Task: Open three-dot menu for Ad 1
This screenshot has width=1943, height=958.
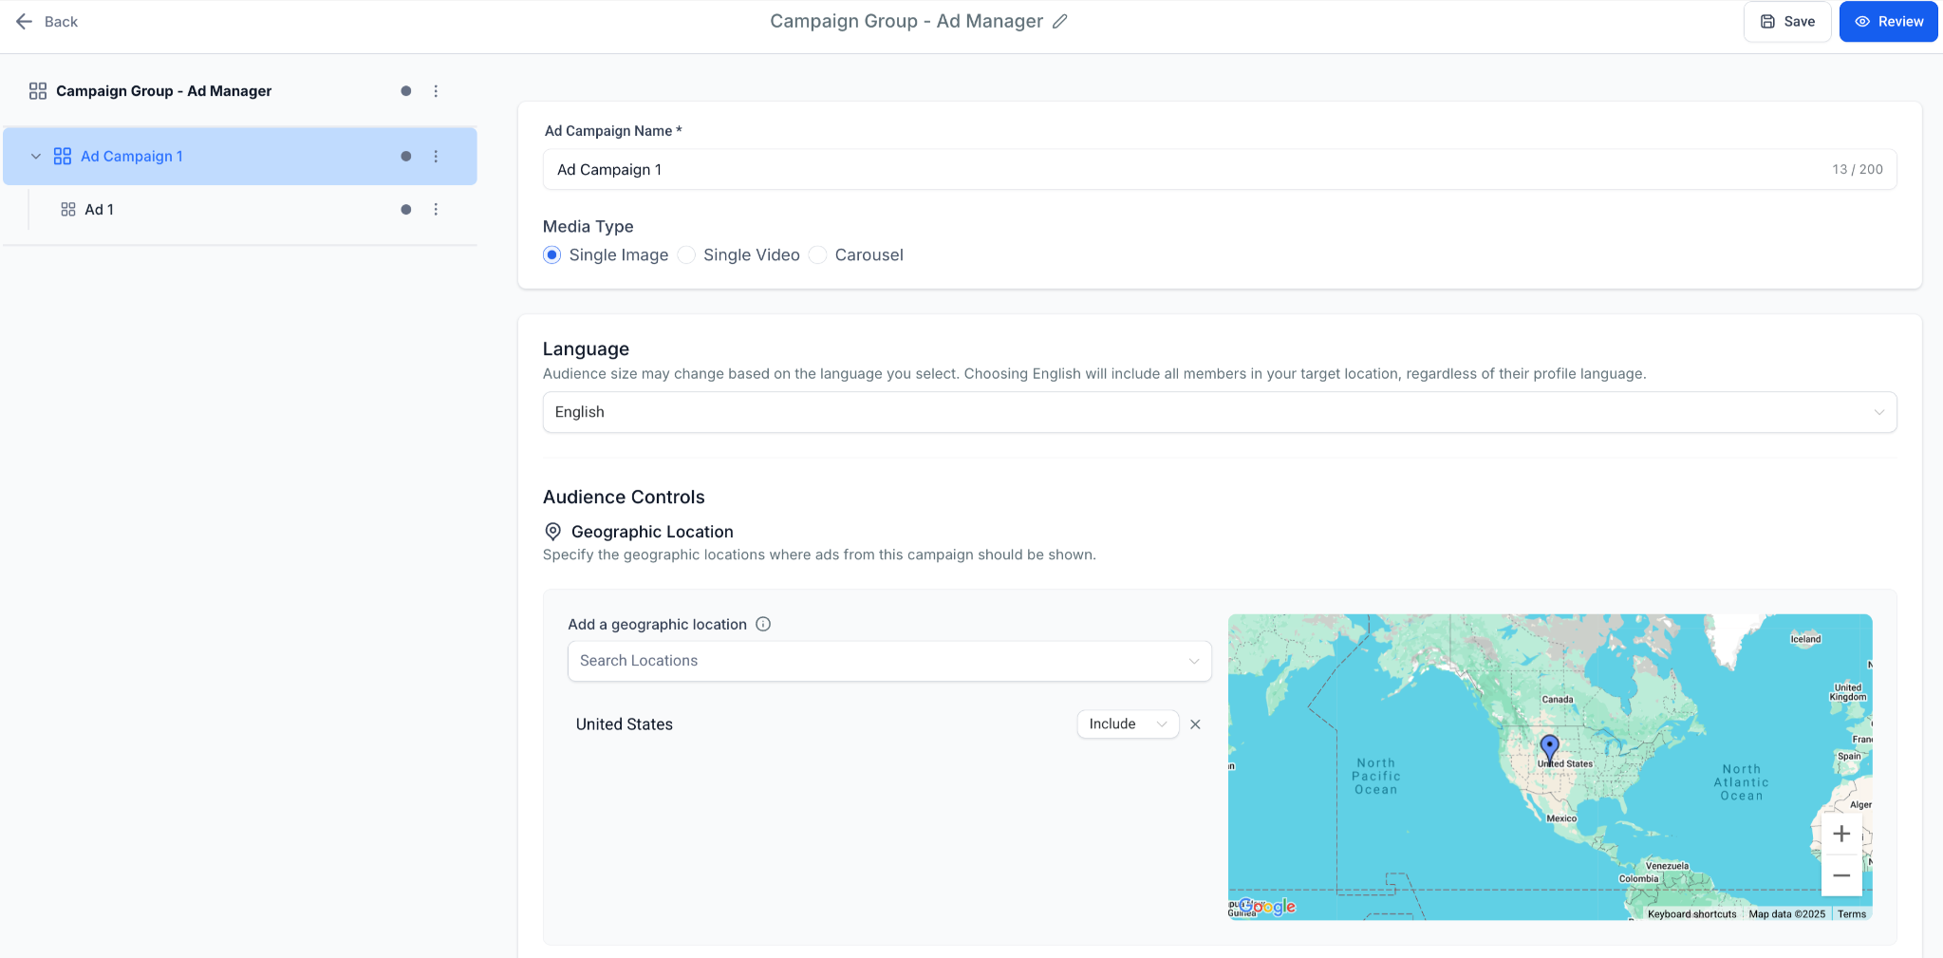Action: tap(436, 210)
